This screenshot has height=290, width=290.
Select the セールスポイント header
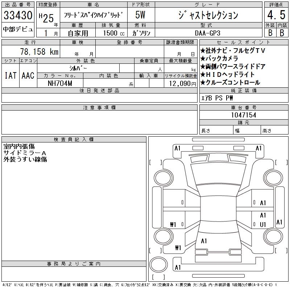[x=244, y=42]
